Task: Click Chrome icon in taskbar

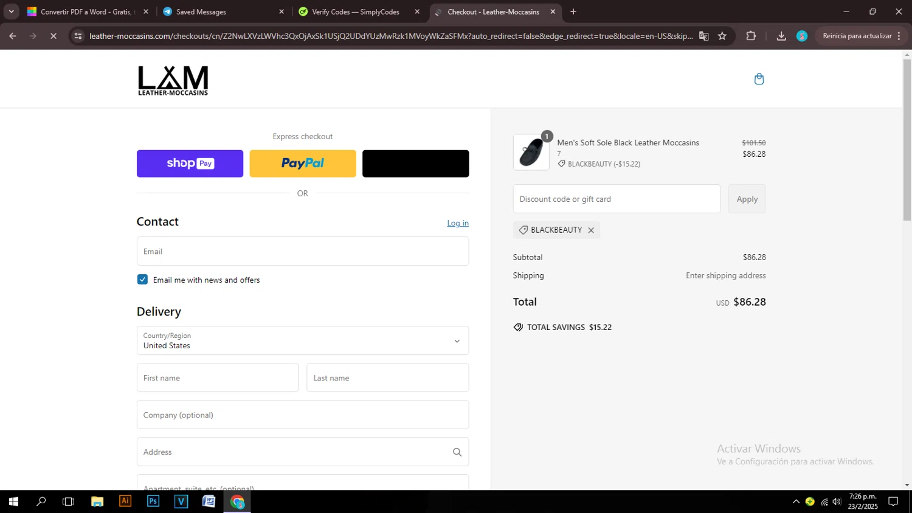Action: (237, 501)
